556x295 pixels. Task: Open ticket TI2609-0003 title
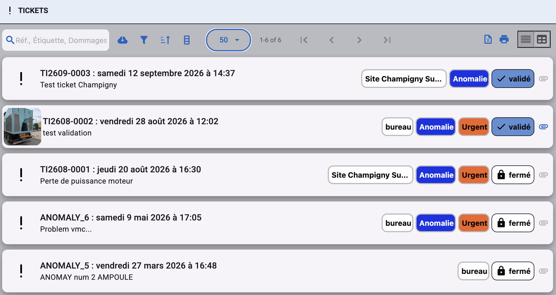138,73
